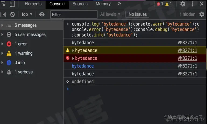Click the No Issues button
The width and height of the screenshot is (207, 124).
pyautogui.click(x=138, y=15)
